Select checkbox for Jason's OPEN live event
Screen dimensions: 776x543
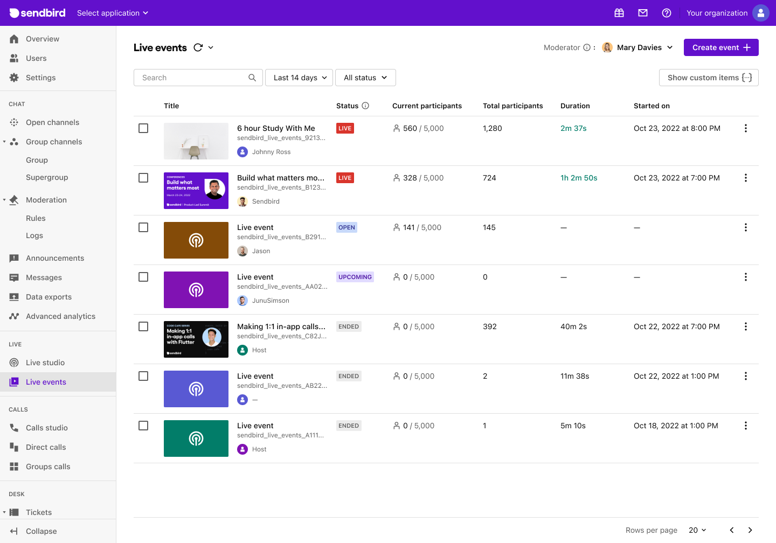pos(143,227)
